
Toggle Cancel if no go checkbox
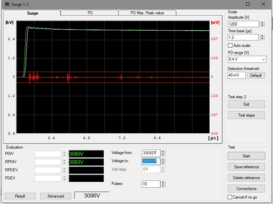(230, 197)
